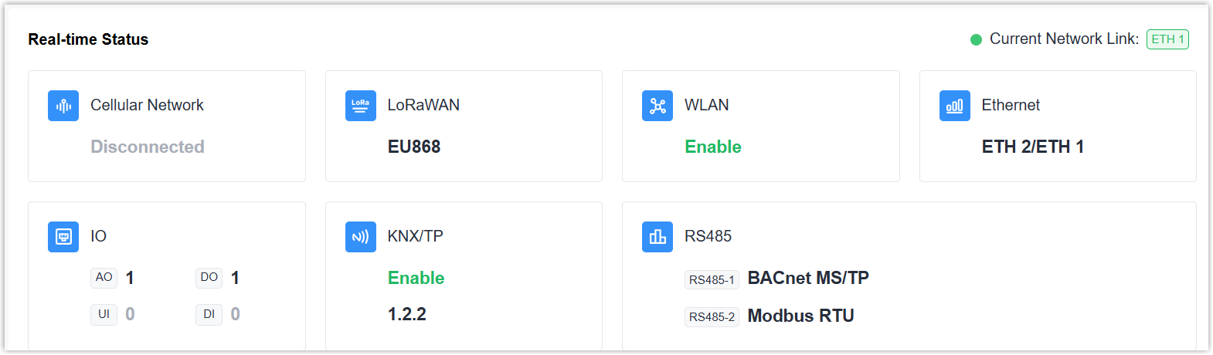Click the WLAN Enable status
This screenshot has height=355, width=1213.
(x=713, y=147)
